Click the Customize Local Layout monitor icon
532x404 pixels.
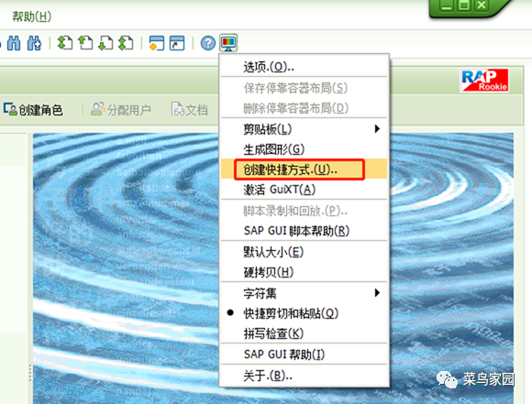(x=228, y=43)
